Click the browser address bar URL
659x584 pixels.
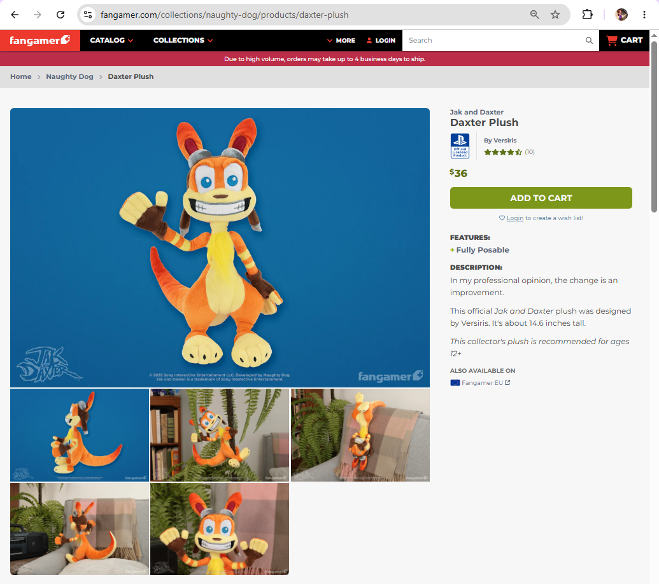pos(224,15)
